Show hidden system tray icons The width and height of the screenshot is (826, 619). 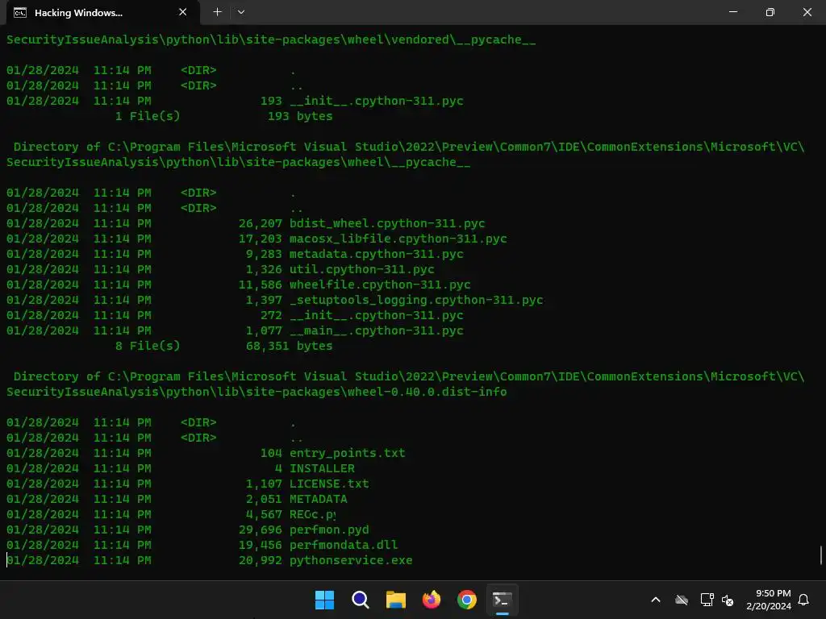tap(656, 600)
